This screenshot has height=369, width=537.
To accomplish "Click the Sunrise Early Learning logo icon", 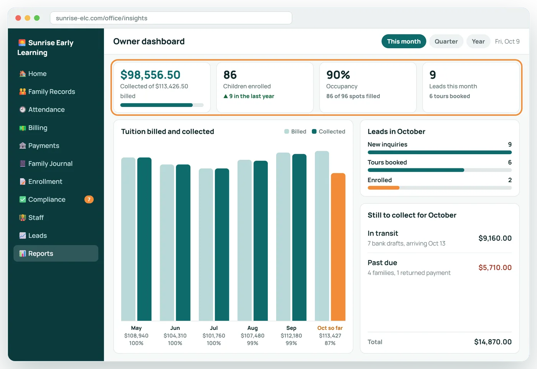I will pos(22,43).
